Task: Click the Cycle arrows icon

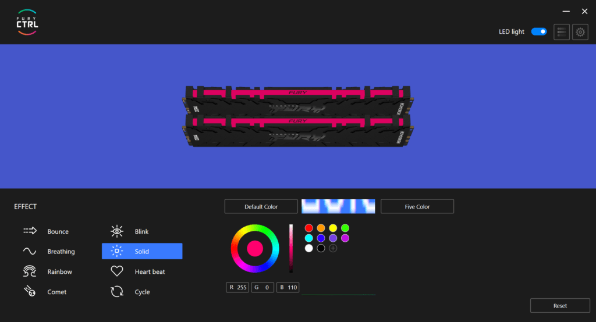Action: [117, 292]
